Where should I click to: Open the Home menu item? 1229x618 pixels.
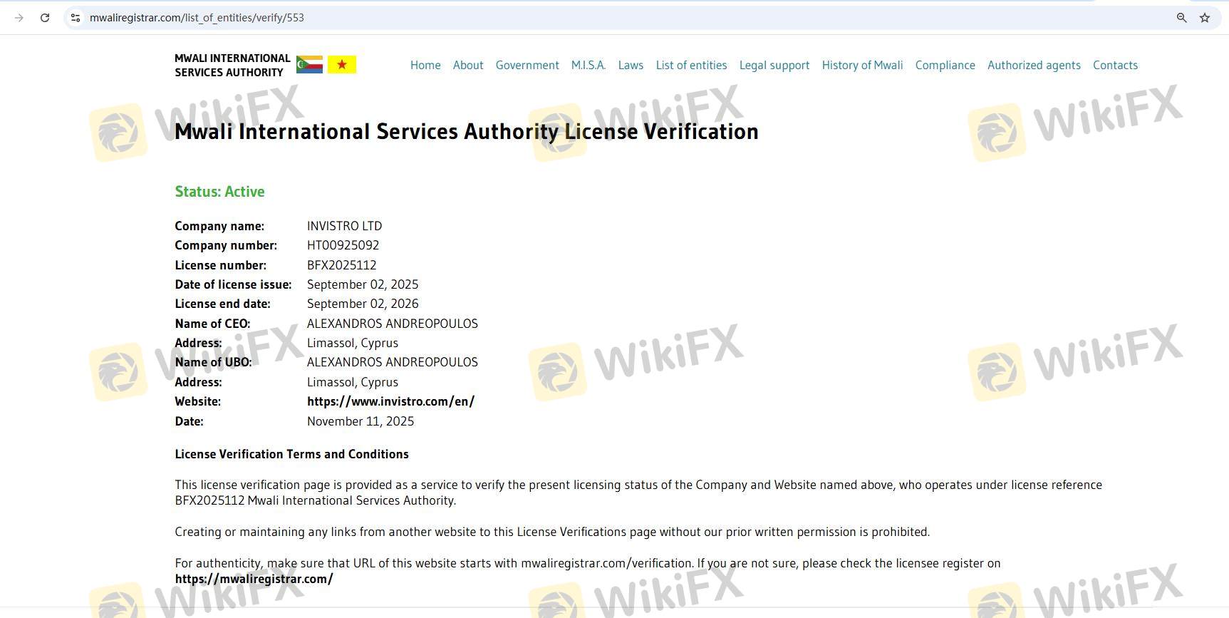(x=425, y=65)
